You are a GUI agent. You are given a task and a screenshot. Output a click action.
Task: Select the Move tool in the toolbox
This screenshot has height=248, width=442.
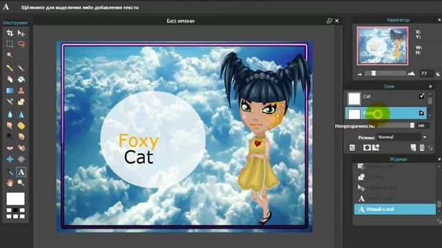click(x=21, y=33)
